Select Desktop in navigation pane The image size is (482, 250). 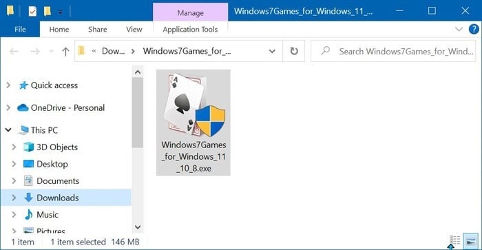[x=52, y=164]
